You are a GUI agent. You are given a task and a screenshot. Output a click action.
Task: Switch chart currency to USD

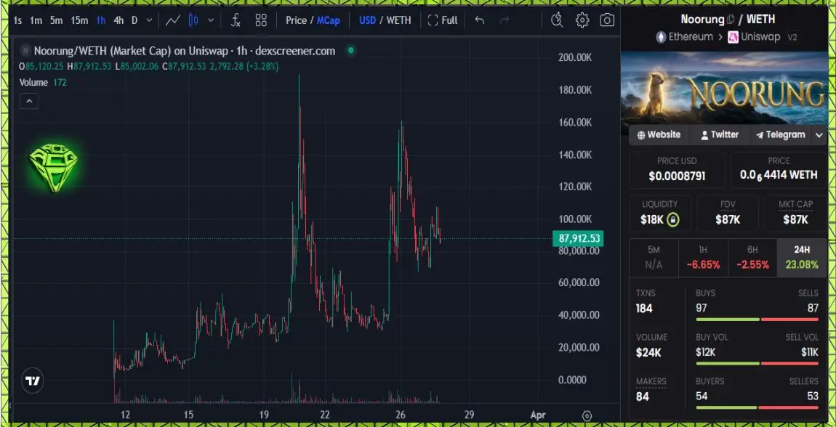tap(367, 21)
